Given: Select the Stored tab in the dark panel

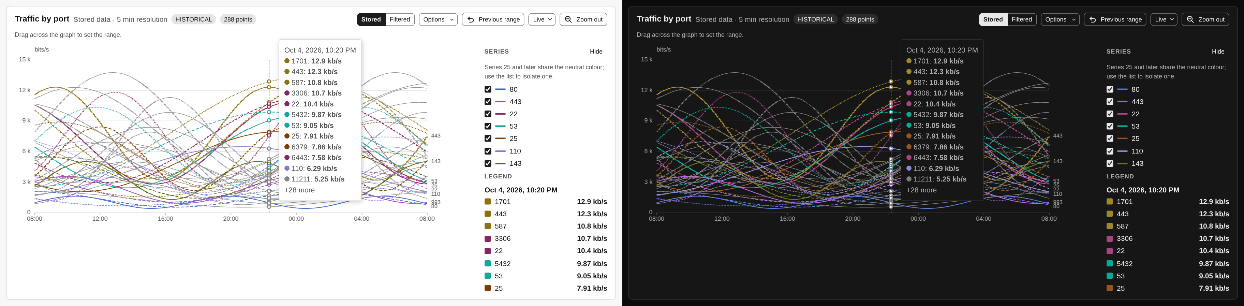Looking at the screenshot, I should [993, 19].
